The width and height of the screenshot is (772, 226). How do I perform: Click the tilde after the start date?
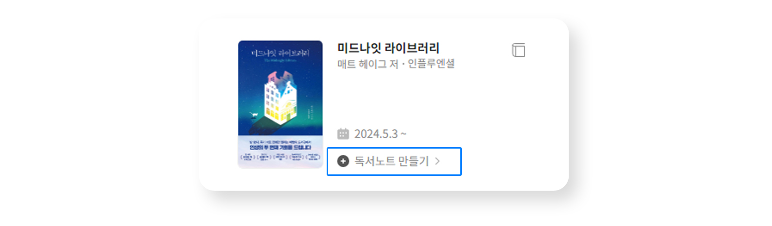pos(404,134)
